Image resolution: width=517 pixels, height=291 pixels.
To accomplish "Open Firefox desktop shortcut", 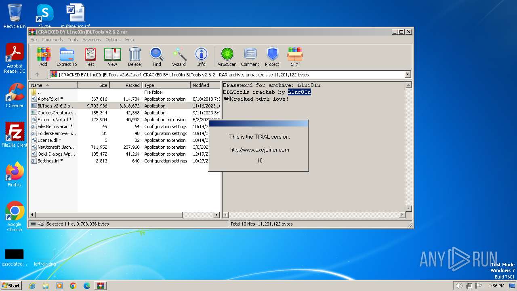I will tap(15, 175).
